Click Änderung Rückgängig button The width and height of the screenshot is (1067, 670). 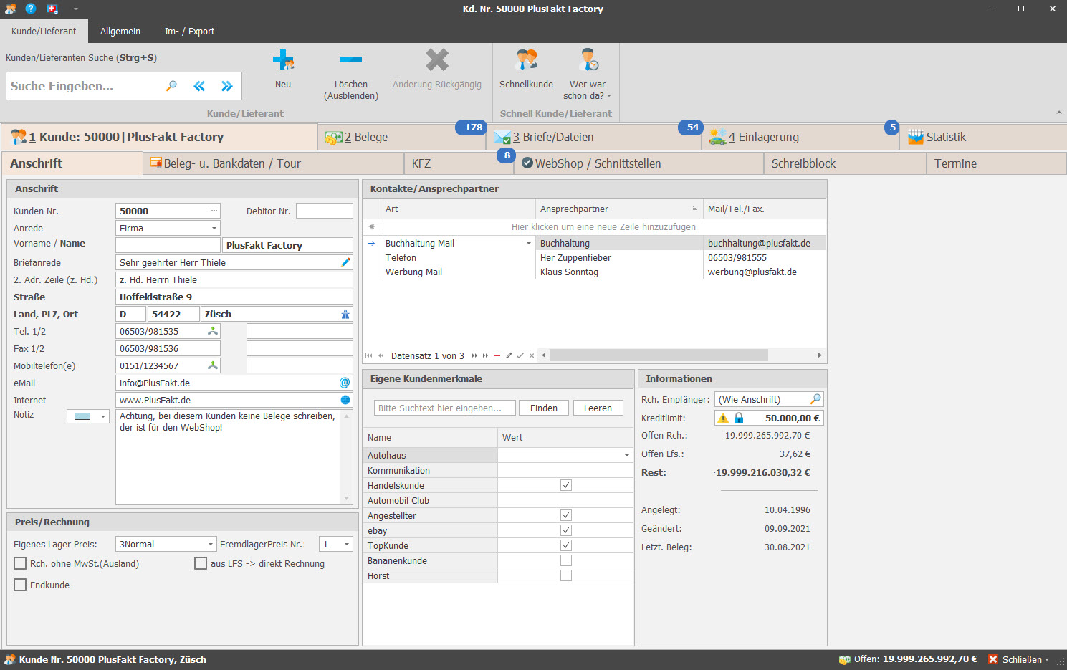click(x=437, y=70)
